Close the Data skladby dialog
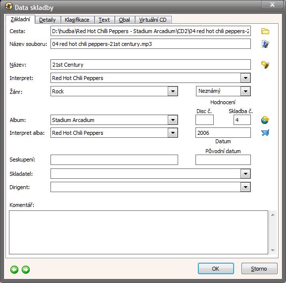The image size is (286, 283). click(x=272, y=4)
